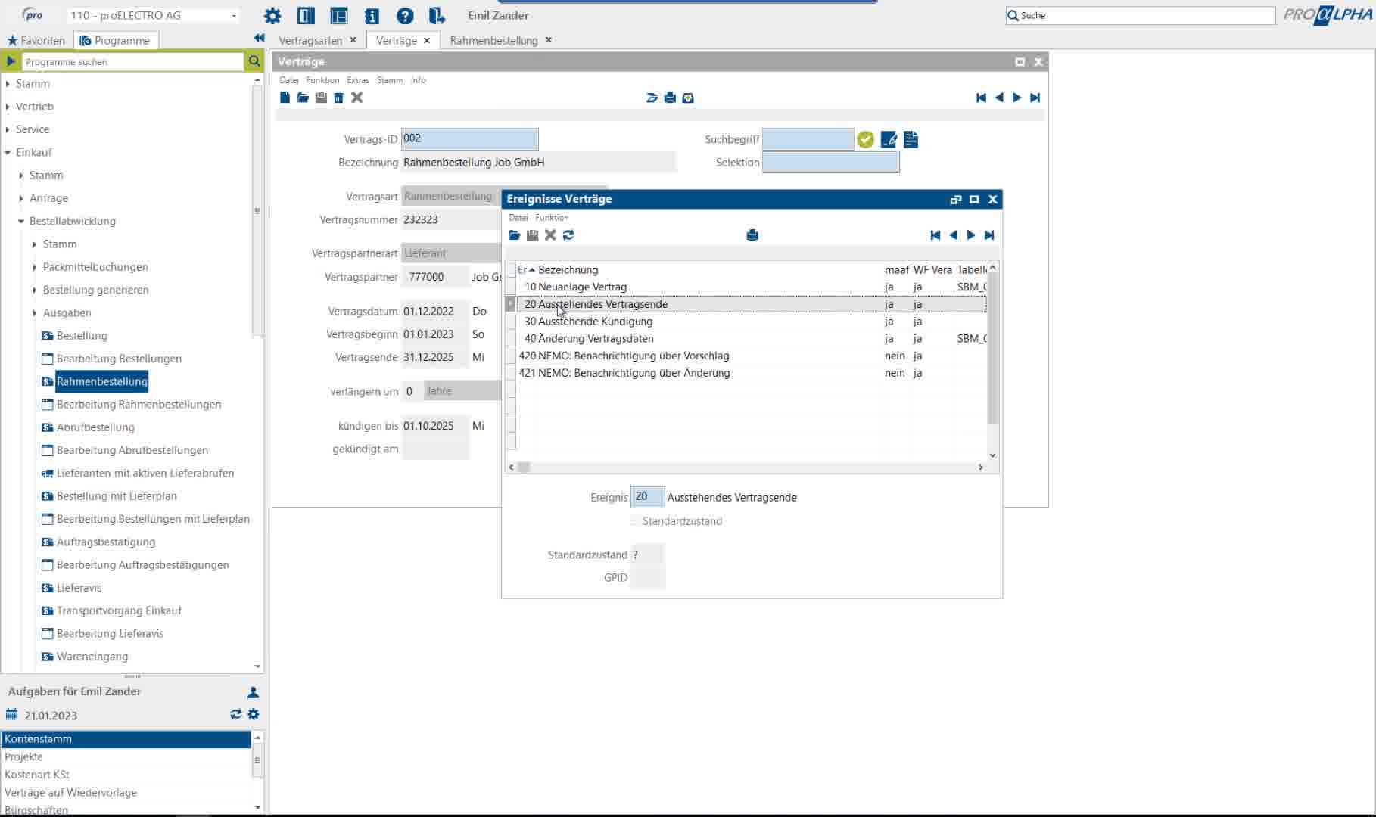Refresh the Ereignisse Verträge list
Screen dimensions: 1376x817
click(x=568, y=235)
